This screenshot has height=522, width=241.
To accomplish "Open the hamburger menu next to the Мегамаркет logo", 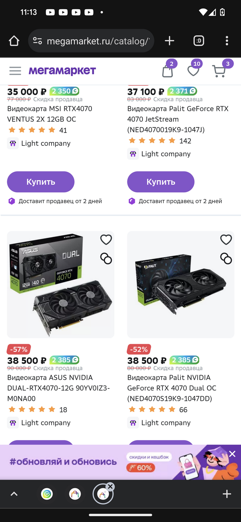I will [x=15, y=71].
